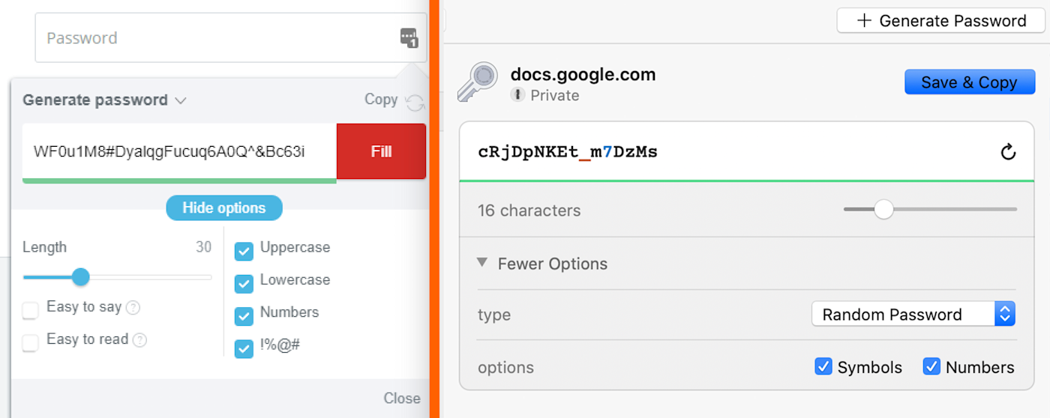Disable the Symbols checkbox
Screen dimensions: 1050x418
click(823, 366)
